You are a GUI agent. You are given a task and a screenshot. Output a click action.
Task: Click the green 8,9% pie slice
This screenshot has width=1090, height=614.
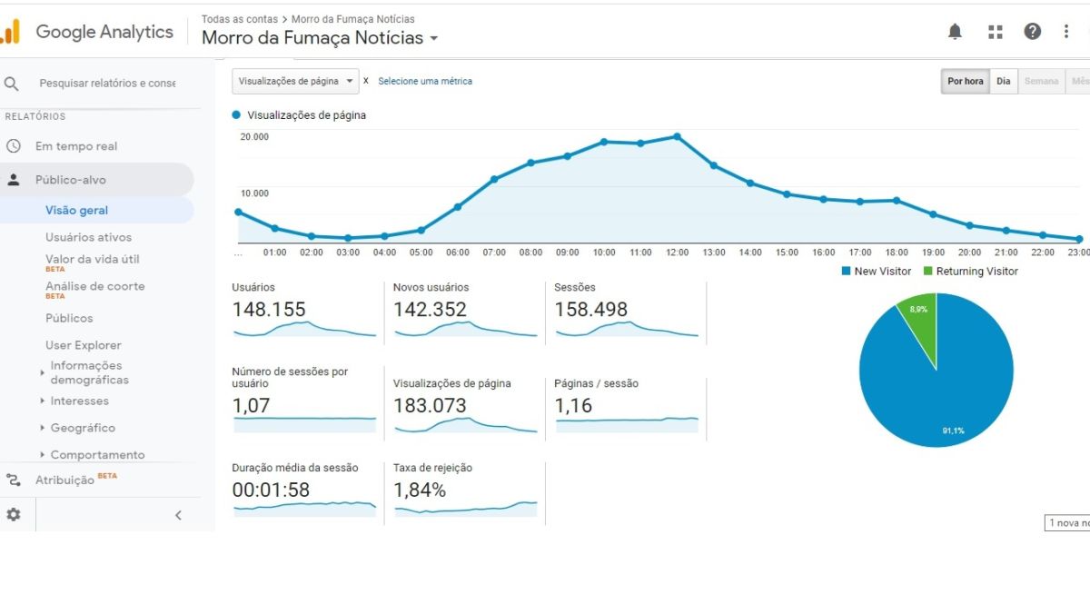919,322
